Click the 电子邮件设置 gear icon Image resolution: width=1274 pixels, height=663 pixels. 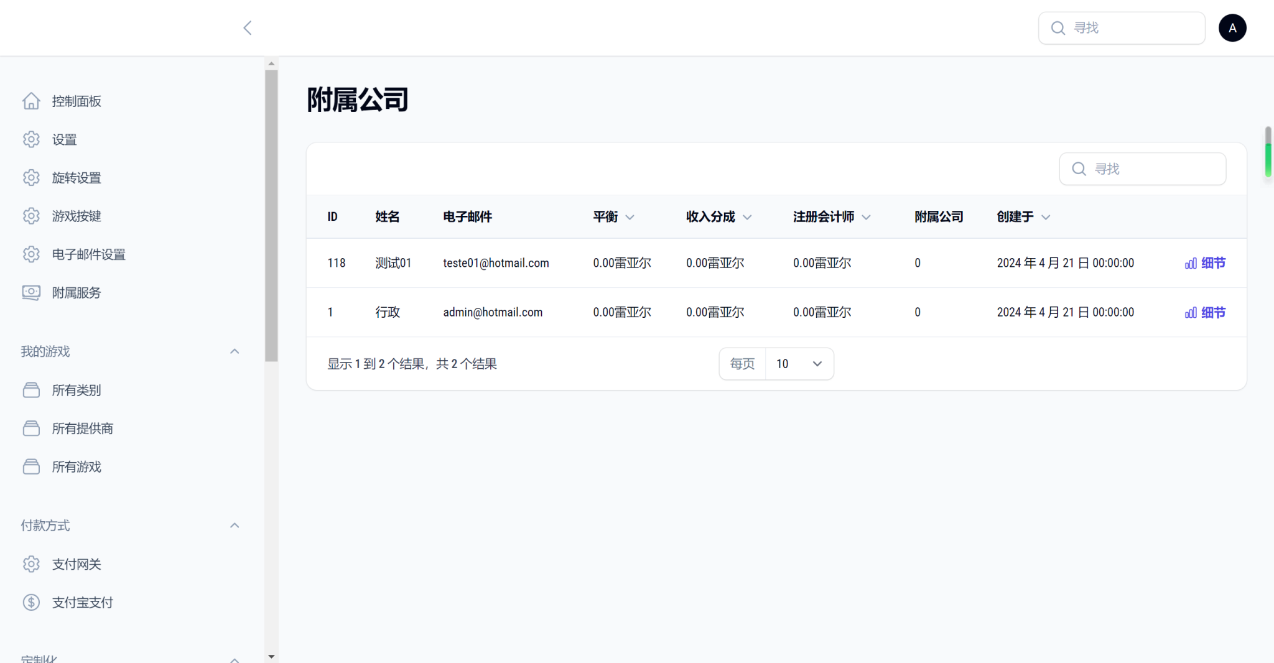(x=31, y=254)
